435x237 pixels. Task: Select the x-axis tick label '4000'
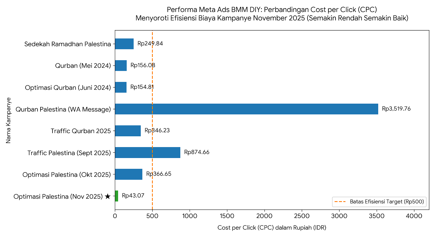point(414,216)
